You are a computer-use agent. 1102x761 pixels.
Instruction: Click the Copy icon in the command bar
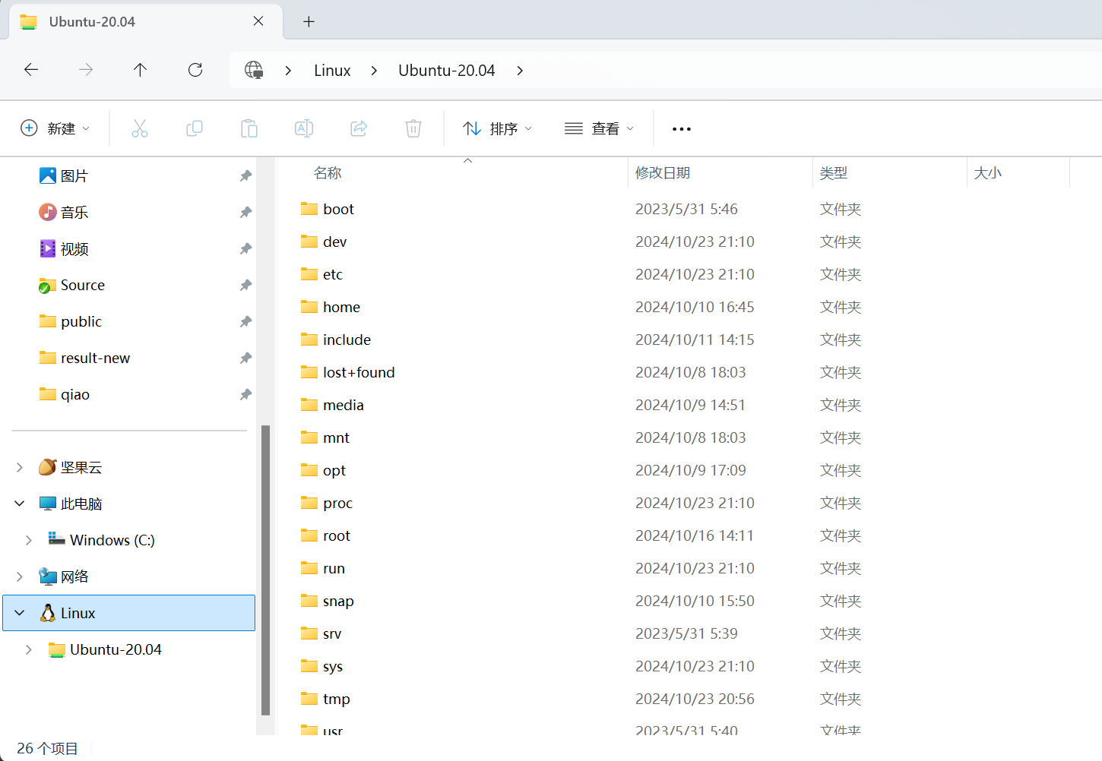(x=195, y=128)
